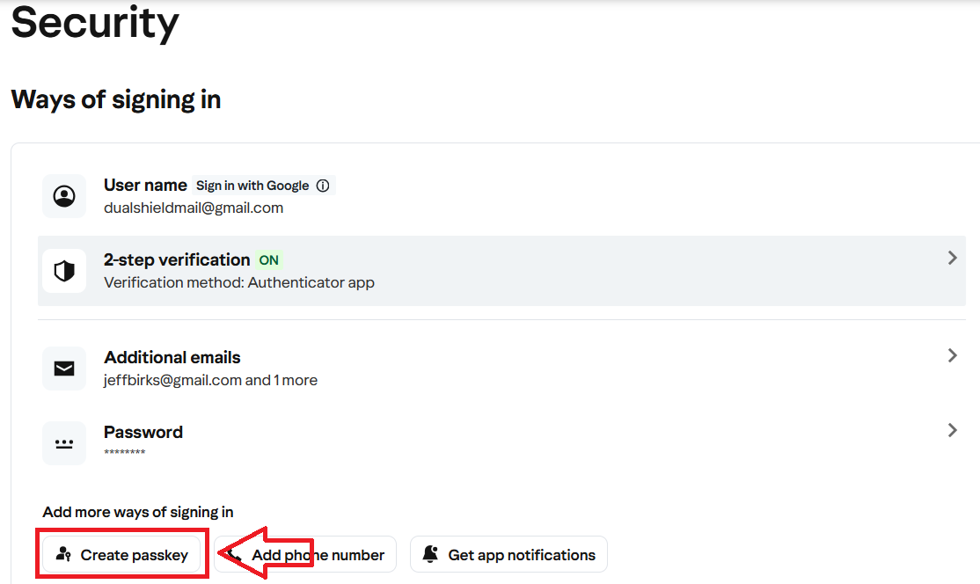Open Additional emails using its right chevron

click(x=952, y=356)
